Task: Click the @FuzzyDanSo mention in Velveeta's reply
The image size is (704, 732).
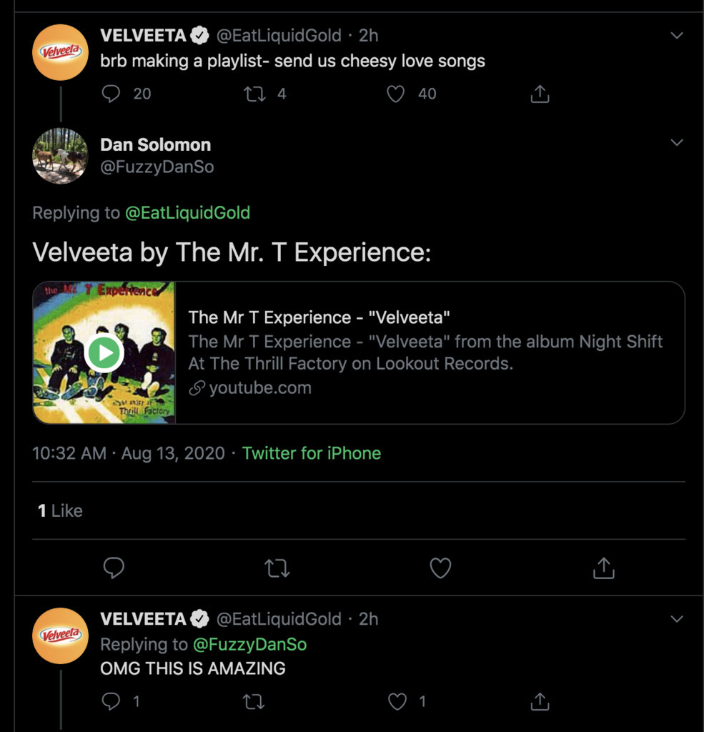Action: tap(249, 644)
